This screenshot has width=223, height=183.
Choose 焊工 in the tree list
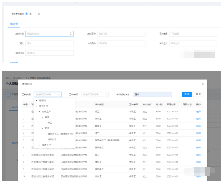50,123
